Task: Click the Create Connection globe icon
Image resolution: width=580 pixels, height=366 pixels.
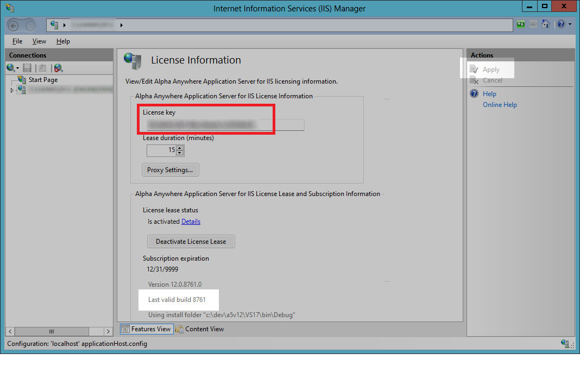Action: click(x=11, y=68)
